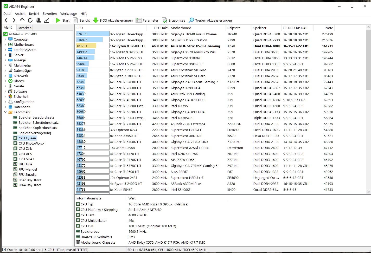Select the Sicherheit shield icon
The image size is (371, 253).
tap(10, 96)
